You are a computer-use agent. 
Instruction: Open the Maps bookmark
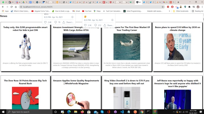click(x=97, y=11)
